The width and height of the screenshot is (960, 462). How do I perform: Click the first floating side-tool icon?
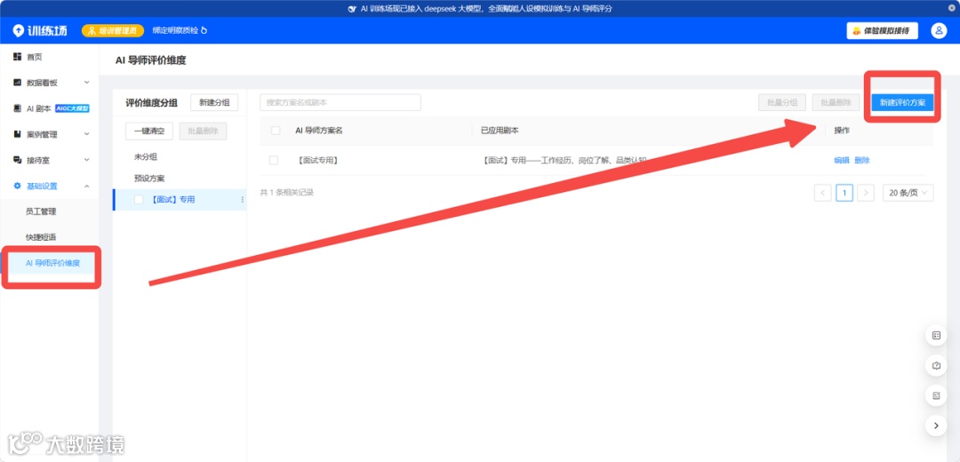pyautogui.click(x=936, y=335)
